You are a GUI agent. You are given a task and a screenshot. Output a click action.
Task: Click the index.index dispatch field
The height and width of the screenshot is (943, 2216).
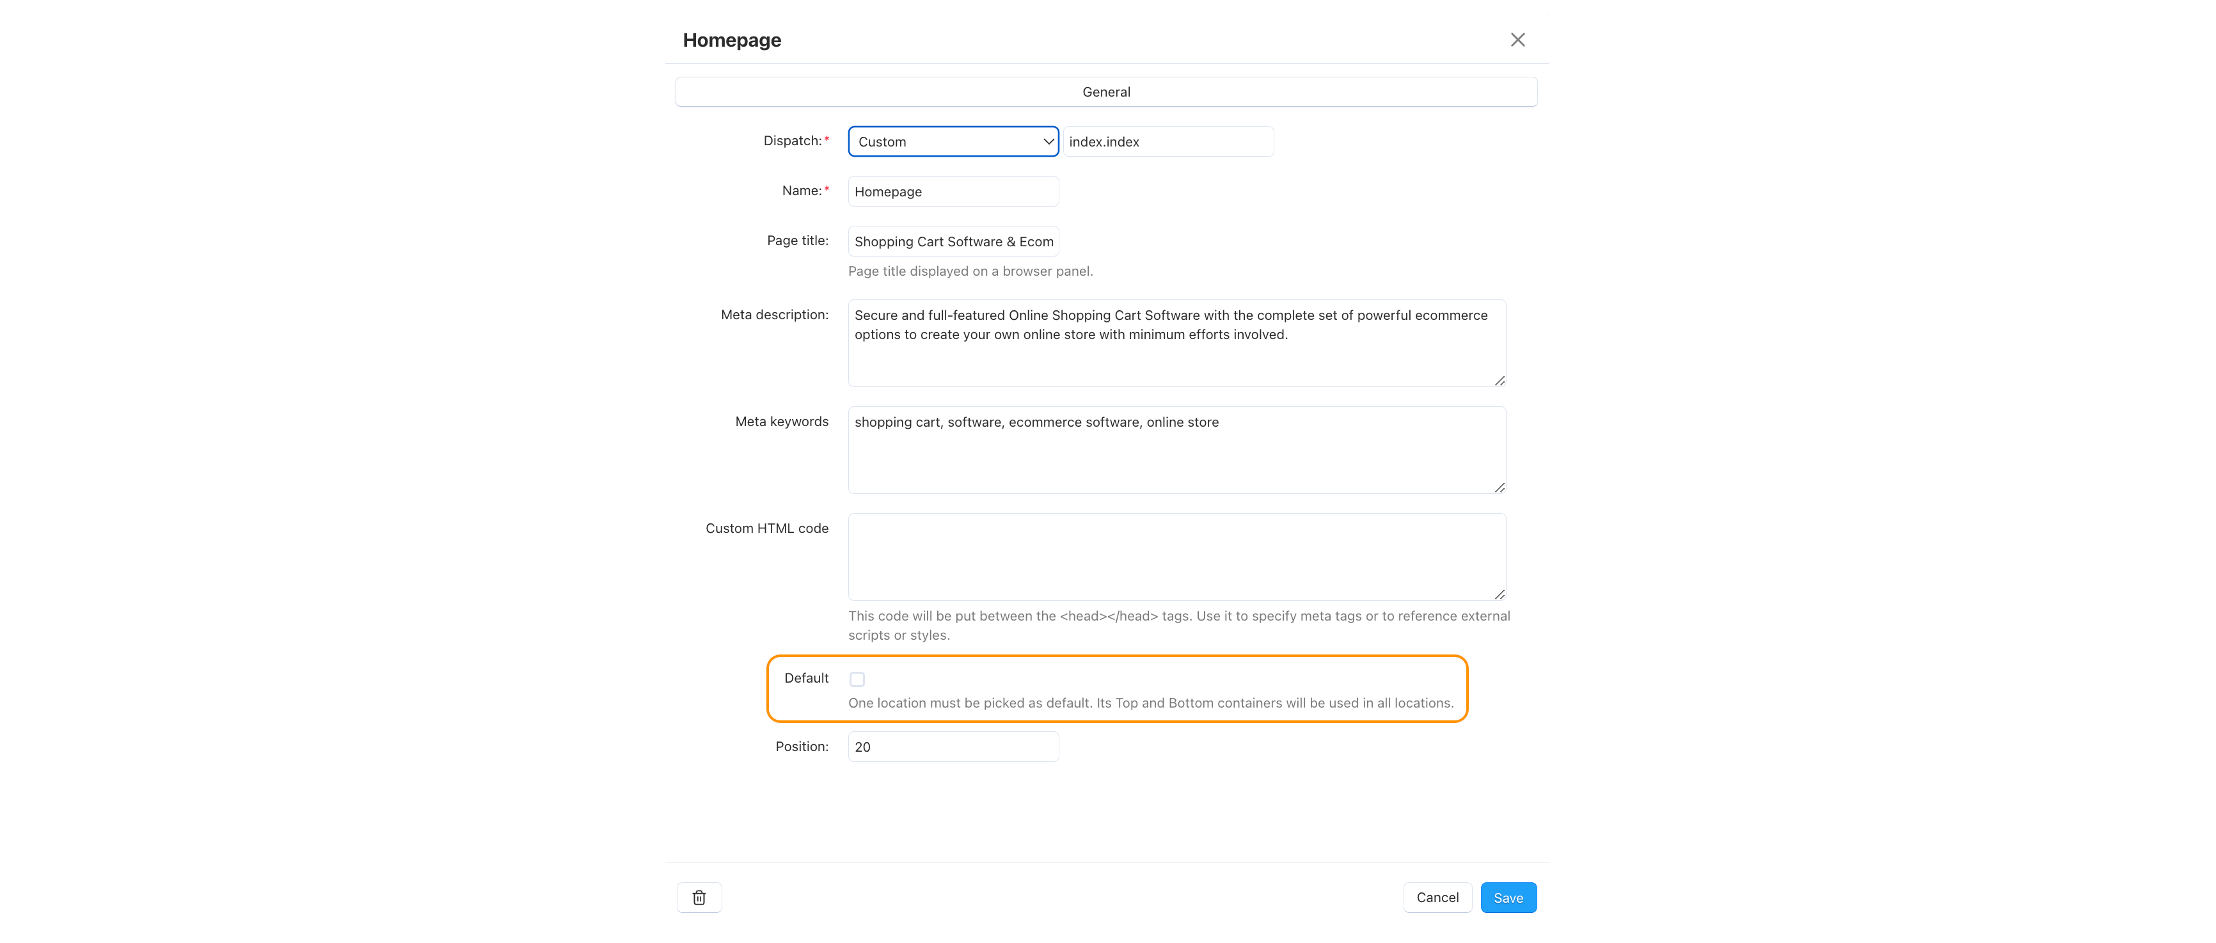[1168, 141]
